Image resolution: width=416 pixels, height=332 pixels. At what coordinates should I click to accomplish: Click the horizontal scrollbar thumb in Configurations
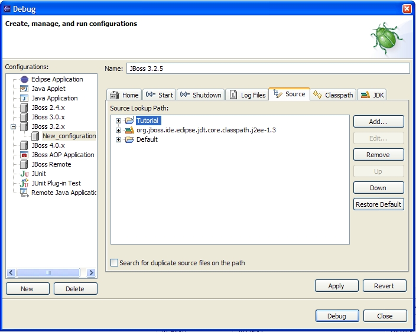(48, 272)
